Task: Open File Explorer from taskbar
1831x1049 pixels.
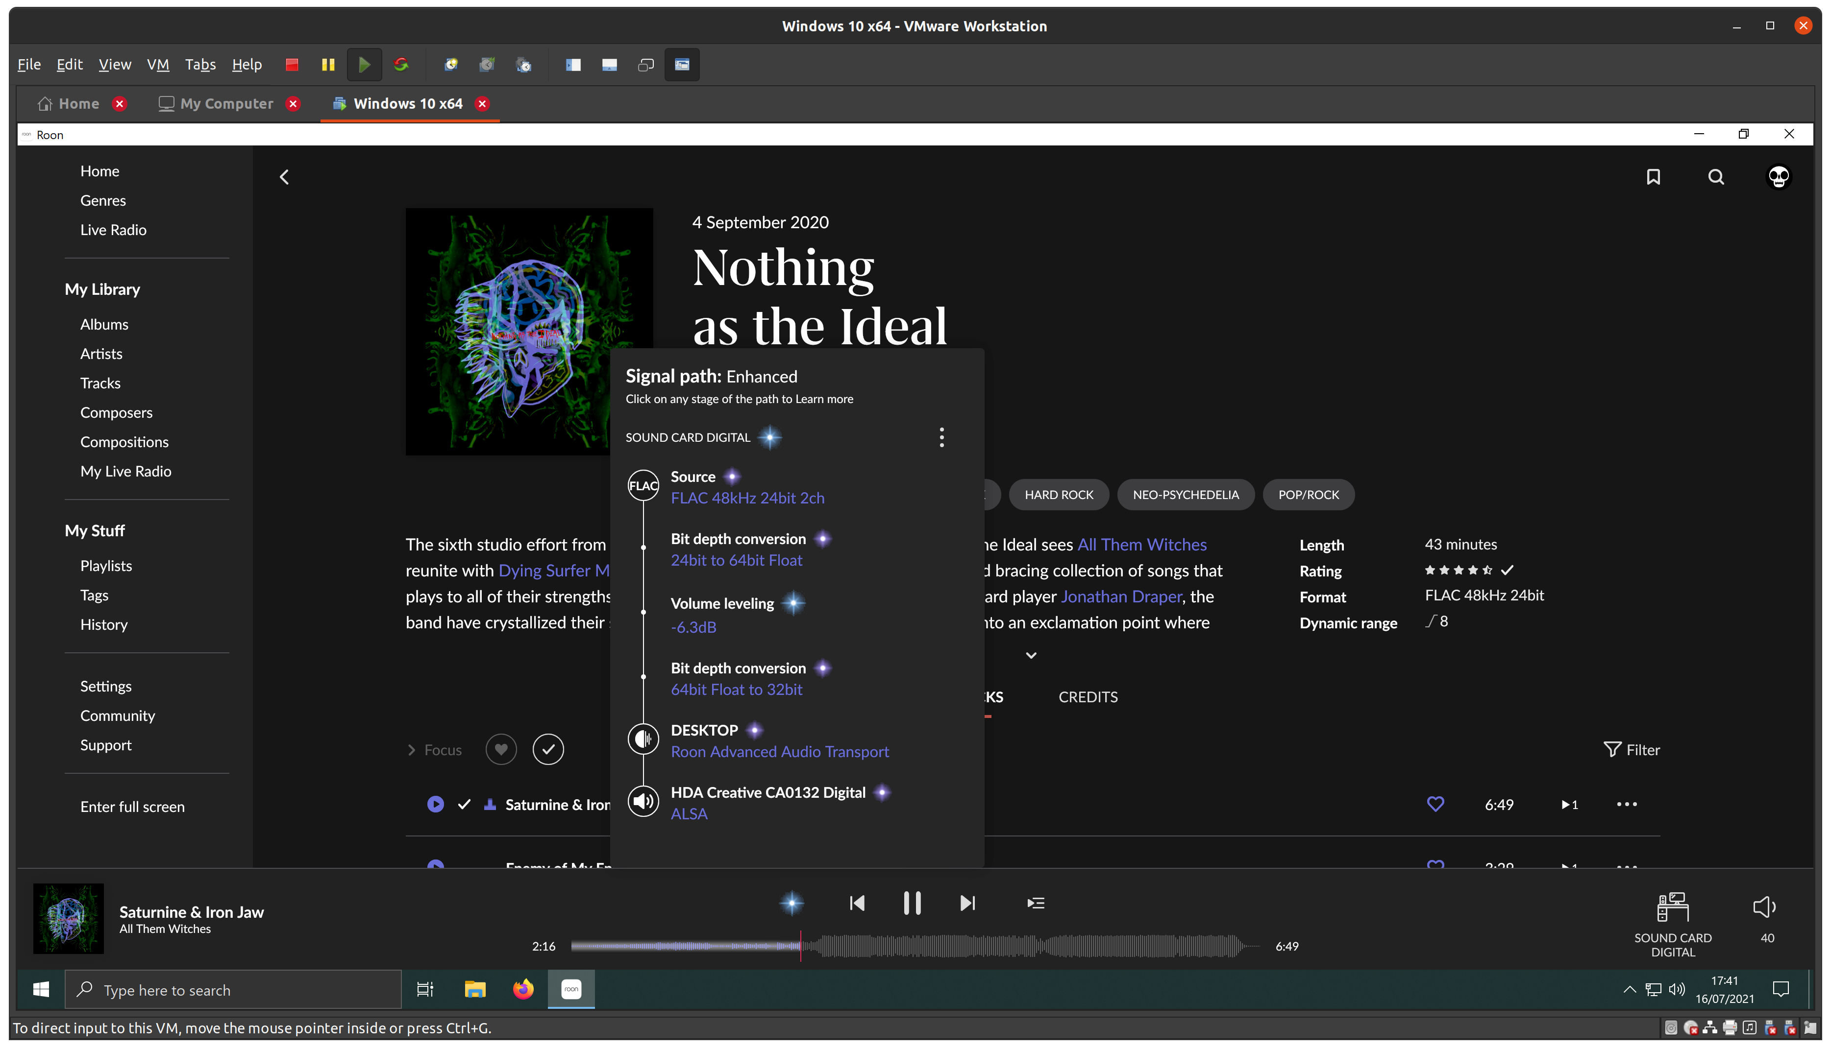Action: [475, 990]
